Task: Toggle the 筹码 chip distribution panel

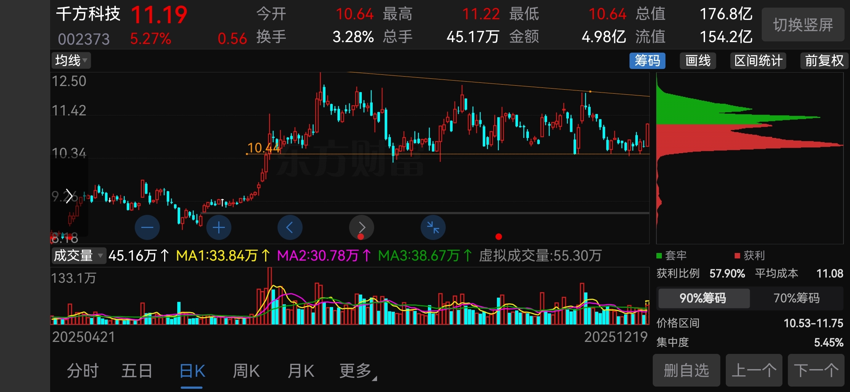Action: pyautogui.click(x=647, y=61)
